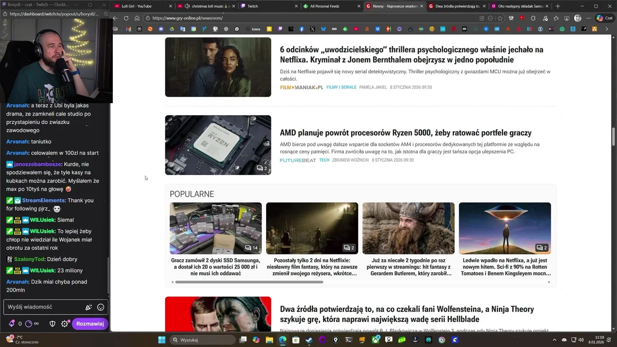Open bits icon in chat footer
The image size is (617, 347).
[x=12, y=324]
